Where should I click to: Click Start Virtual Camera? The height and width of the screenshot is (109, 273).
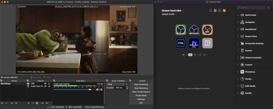pos(141,92)
